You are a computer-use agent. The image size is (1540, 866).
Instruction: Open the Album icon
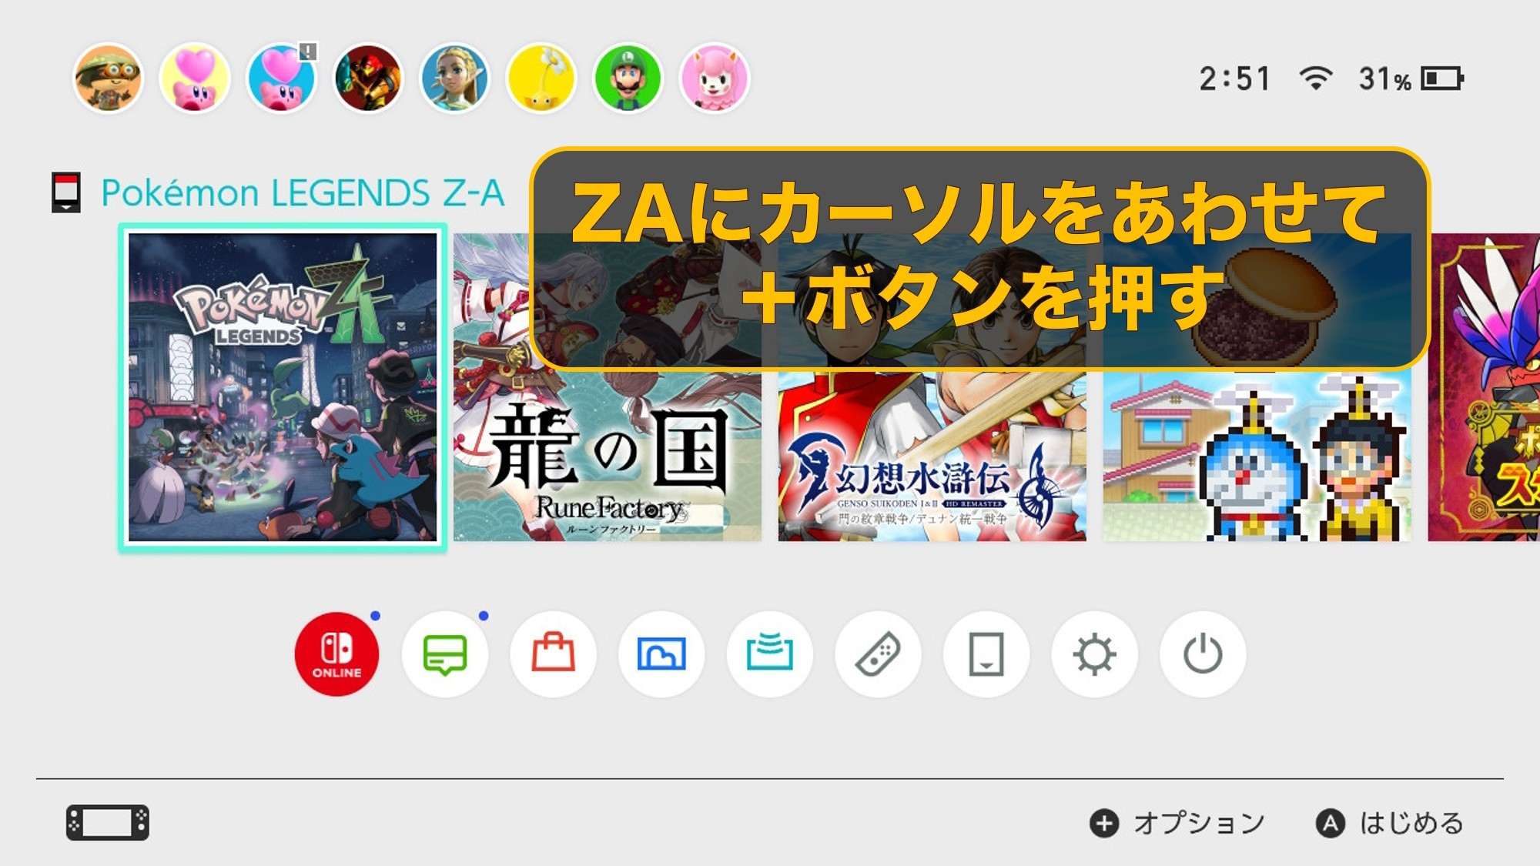tap(661, 654)
